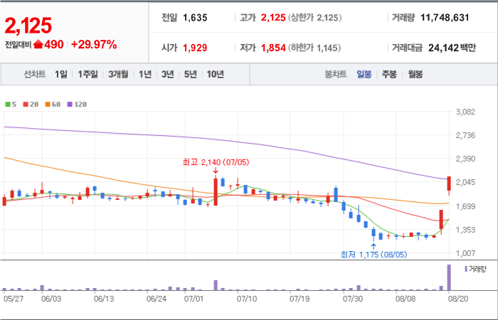The image size is (498, 320).
Task: Click the +29.97% change rate
Action: pos(94,45)
